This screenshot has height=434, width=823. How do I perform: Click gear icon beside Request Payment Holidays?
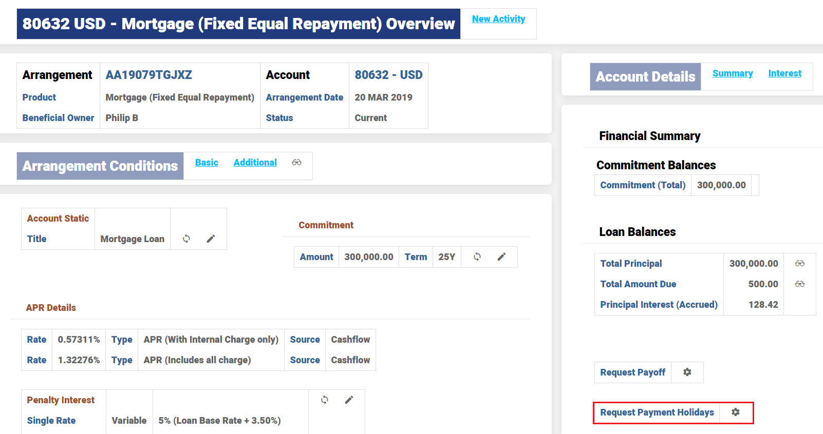pos(736,412)
